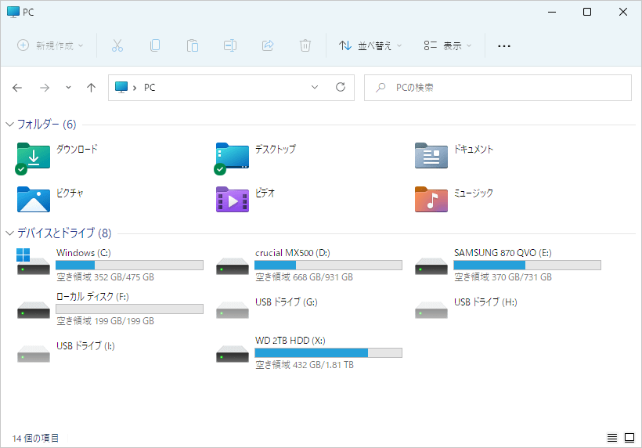
Task: Select the USB ドライブ (H:) icon
Action: pyautogui.click(x=431, y=310)
